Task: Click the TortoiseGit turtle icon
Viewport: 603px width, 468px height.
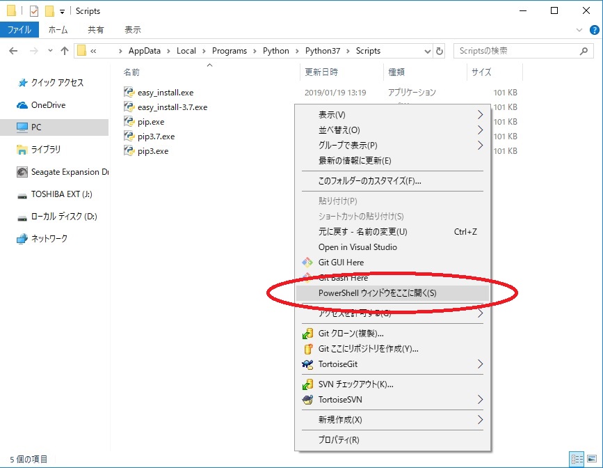Action: 307,364
